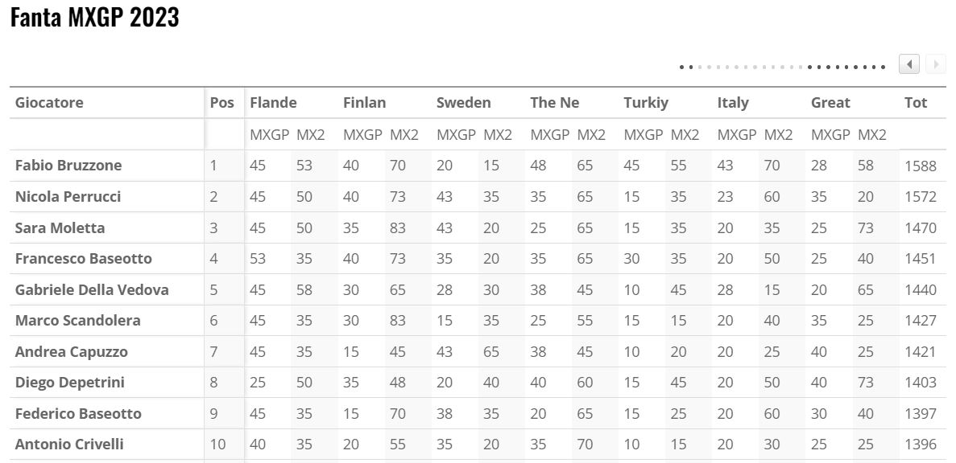Click the Fanta MXGP 2023 heading
This screenshot has height=463, width=956.
pyautogui.click(x=94, y=18)
